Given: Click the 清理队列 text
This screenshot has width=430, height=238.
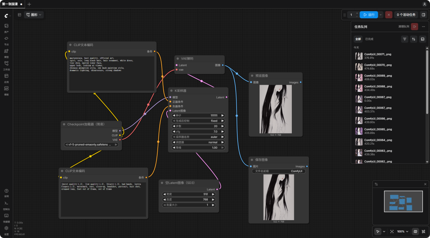Looking at the screenshot, I should point(403,27).
